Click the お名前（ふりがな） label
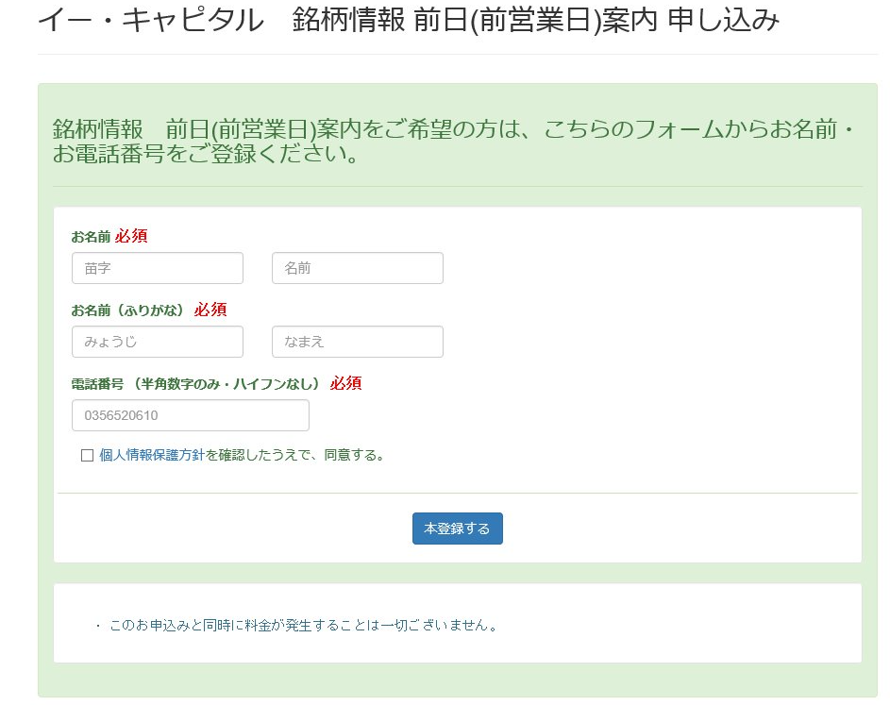Image resolution: width=890 pixels, height=705 pixels. (130, 310)
